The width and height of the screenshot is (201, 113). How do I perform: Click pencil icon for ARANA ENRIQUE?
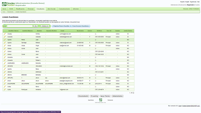[5, 72]
